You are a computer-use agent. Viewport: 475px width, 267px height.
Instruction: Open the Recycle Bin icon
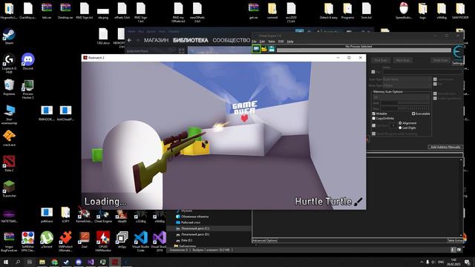9,88
